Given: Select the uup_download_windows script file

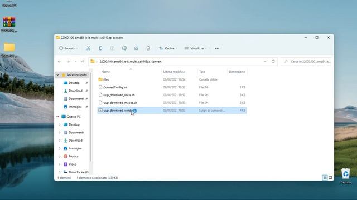Looking at the screenshot, I should click(172, 111).
